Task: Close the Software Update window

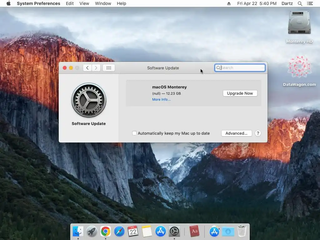Action: click(65, 68)
